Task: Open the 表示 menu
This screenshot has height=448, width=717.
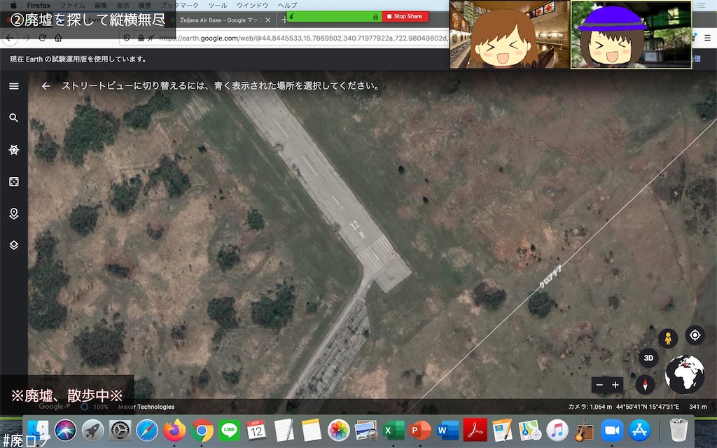Action: tap(123, 6)
